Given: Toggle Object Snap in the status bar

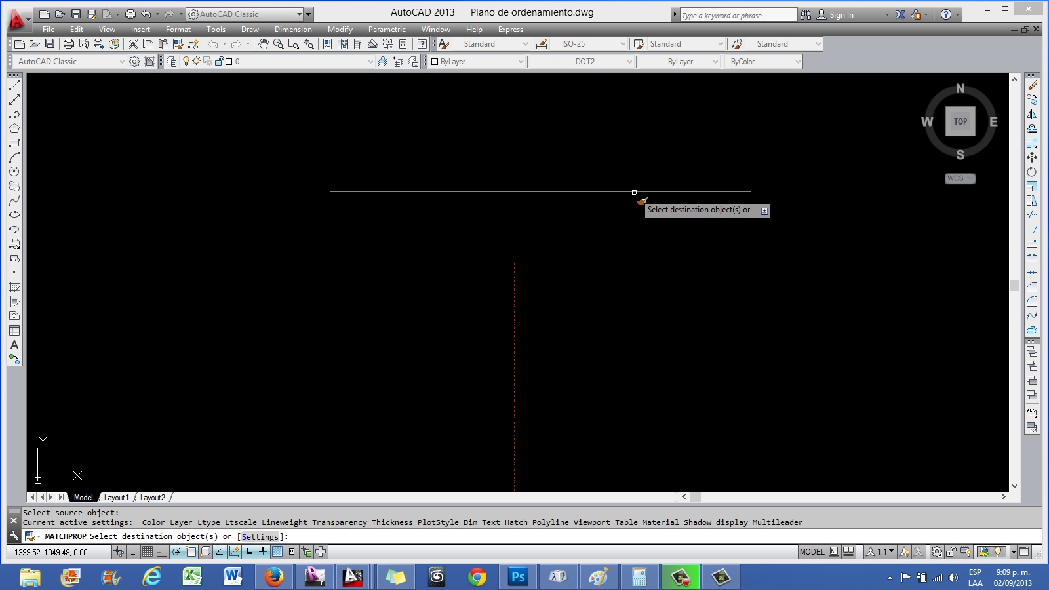Looking at the screenshot, I should 191,551.
